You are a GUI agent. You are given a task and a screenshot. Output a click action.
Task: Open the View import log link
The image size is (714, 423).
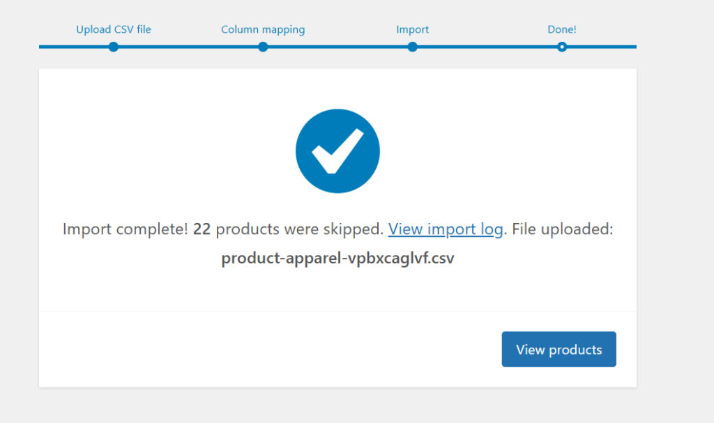446,229
